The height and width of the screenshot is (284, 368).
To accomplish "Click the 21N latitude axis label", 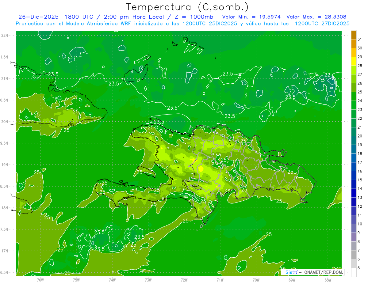I will click(x=5, y=78).
